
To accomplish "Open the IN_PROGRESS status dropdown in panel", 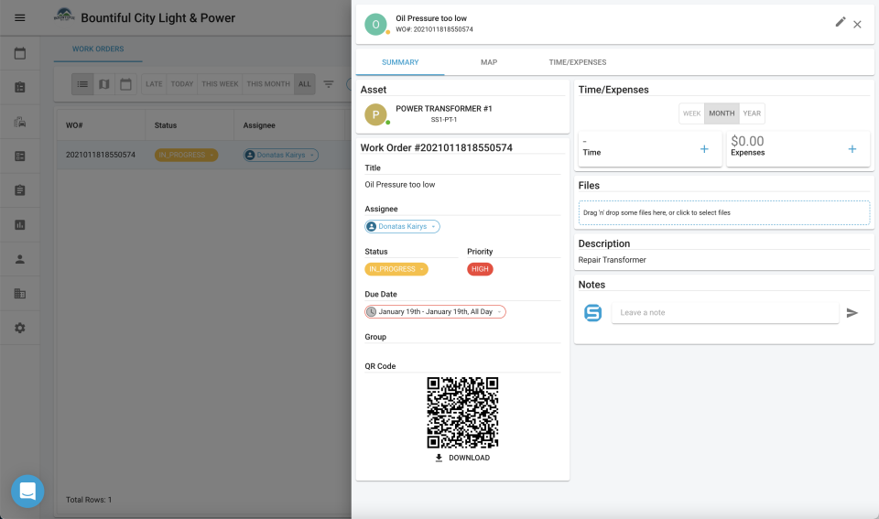I will [x=396, y=269].
